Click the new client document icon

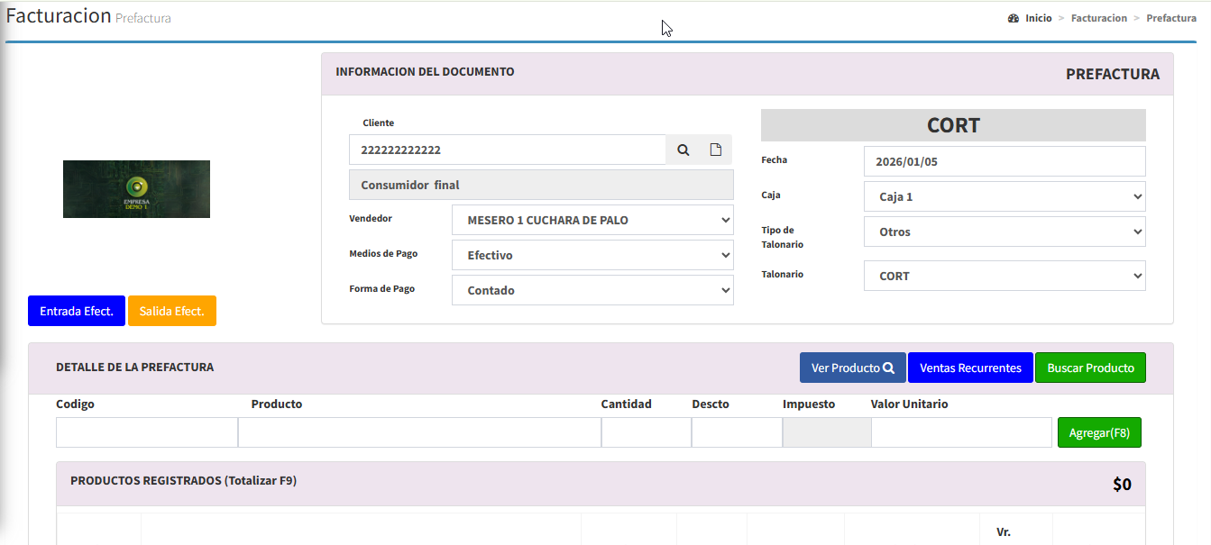pyautogui.click(x=716, y=150)
